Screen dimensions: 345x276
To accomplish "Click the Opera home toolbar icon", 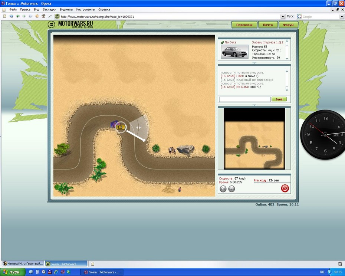I will point(43,16).
